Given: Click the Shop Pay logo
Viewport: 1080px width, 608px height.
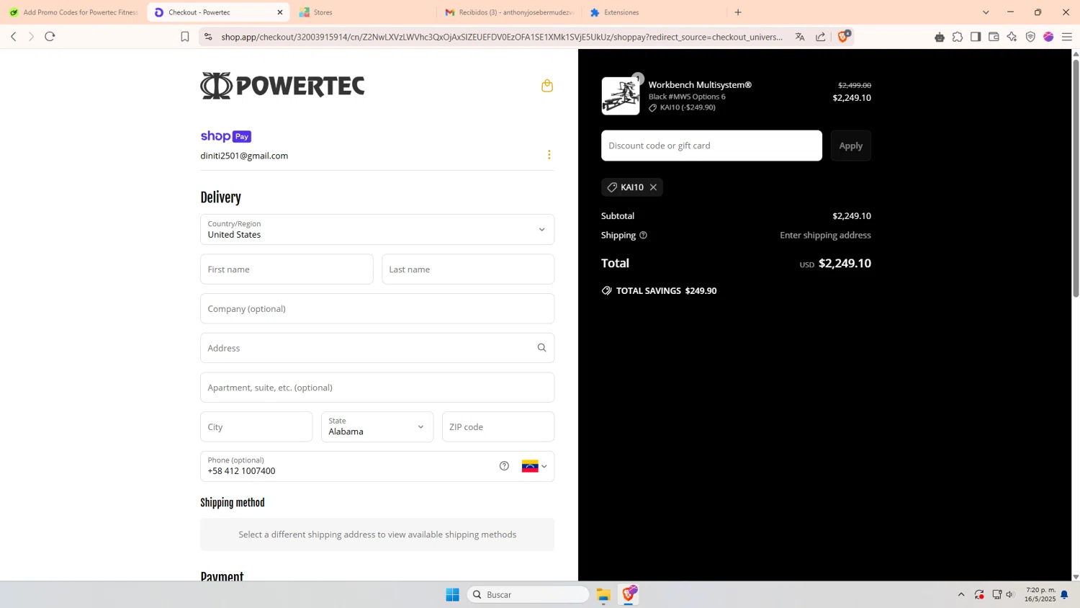Looking at the screenshot, I should coord(225,136).
